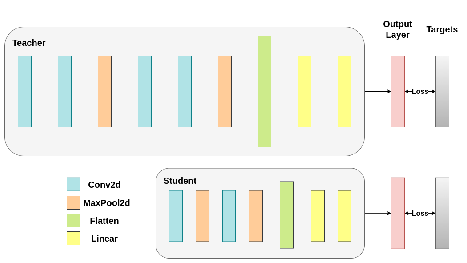The width and height of the screenshot is (467, 263).
Task: Click the Student's pink output layer block
Action: coord(398,213)
